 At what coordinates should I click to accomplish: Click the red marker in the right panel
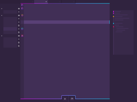[x=114, y=27]
